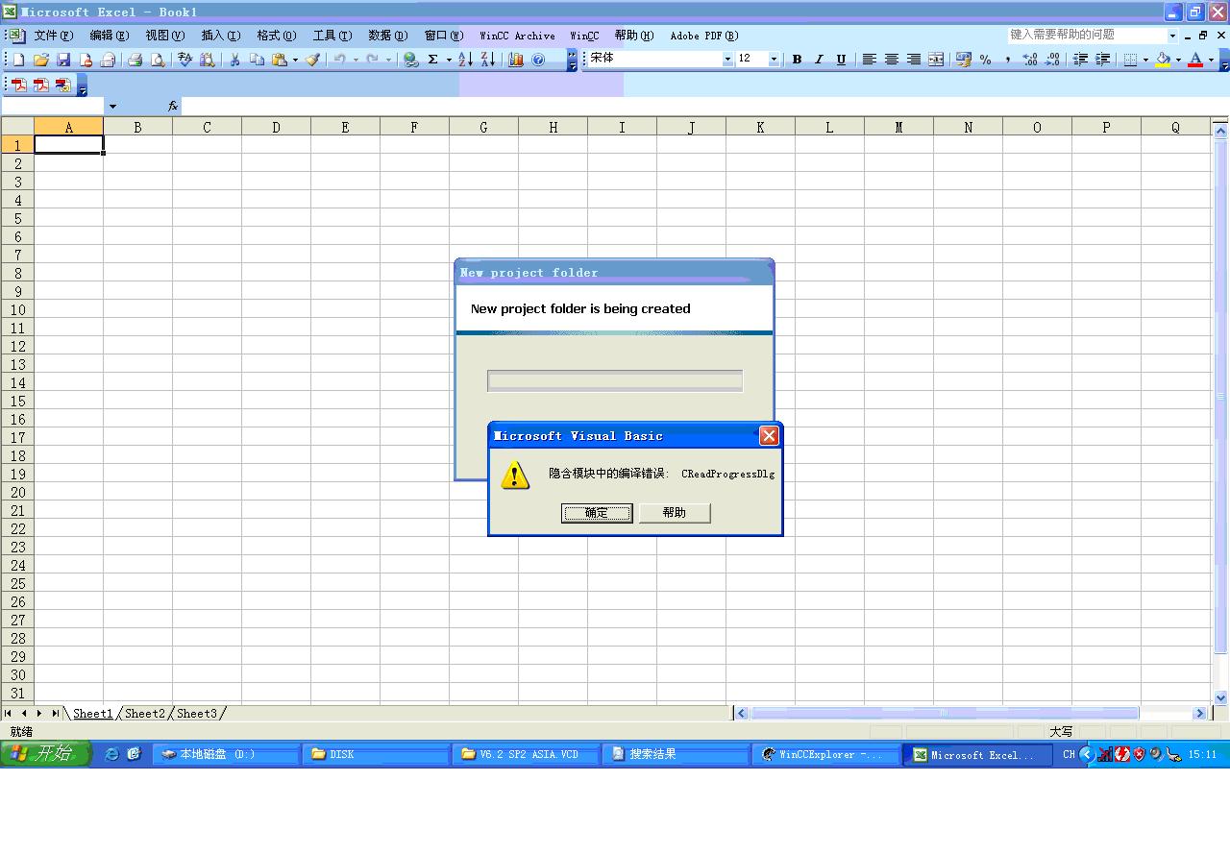This screenshot has width=1230, height=854.
Task: Merge and center the selected cells
Action: tap(935, 60)
